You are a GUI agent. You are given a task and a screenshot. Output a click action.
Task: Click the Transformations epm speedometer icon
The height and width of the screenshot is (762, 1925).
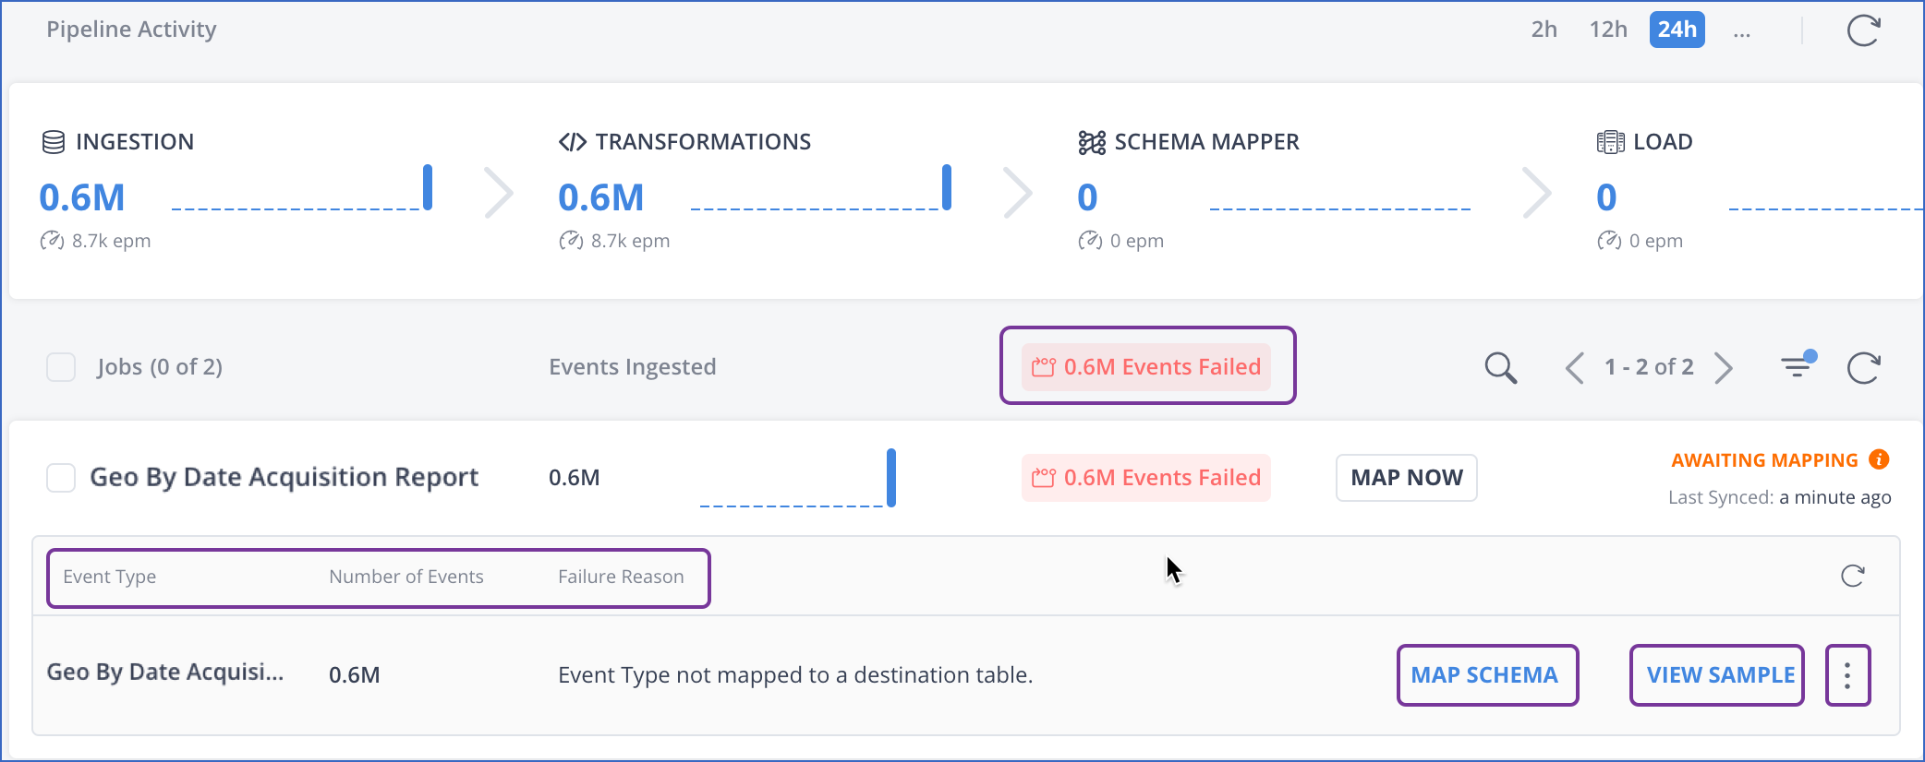pos(571,241)
